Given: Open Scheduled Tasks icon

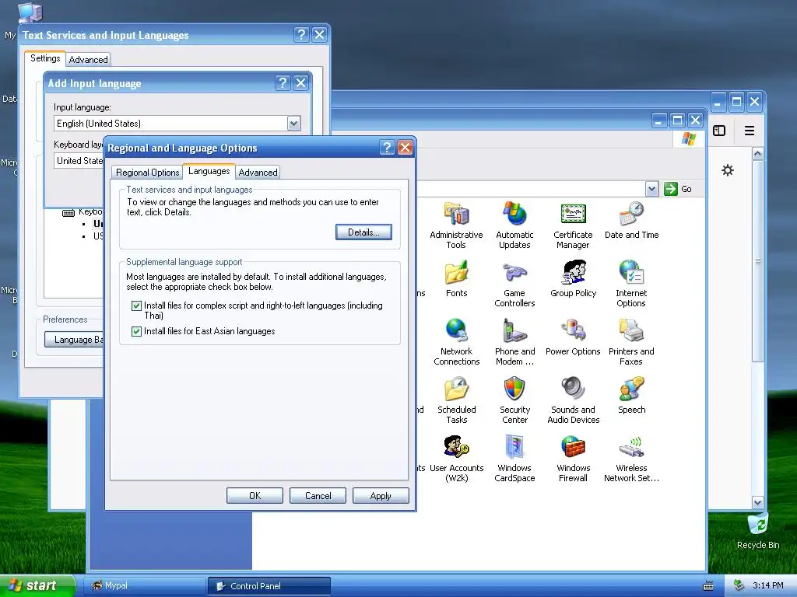Looking at the screenshot, I should tap(456, 389).
